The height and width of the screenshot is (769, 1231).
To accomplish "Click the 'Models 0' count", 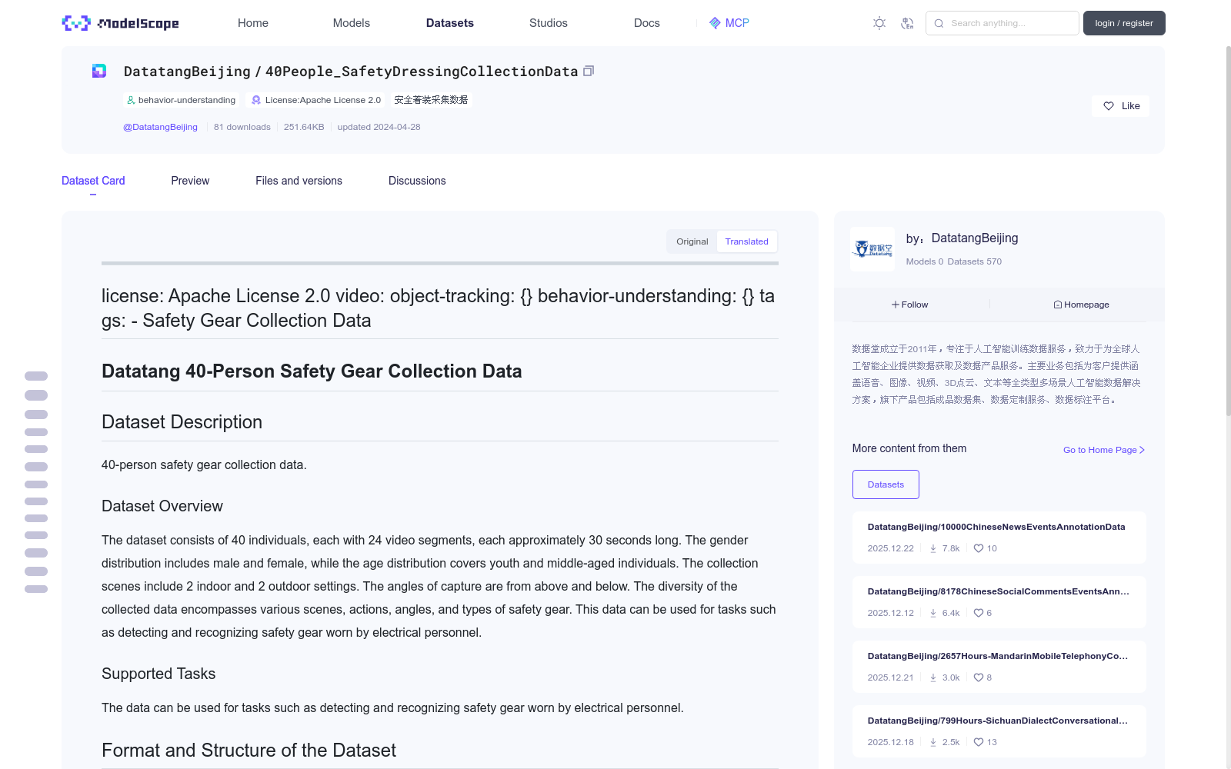I will point(925,261).
